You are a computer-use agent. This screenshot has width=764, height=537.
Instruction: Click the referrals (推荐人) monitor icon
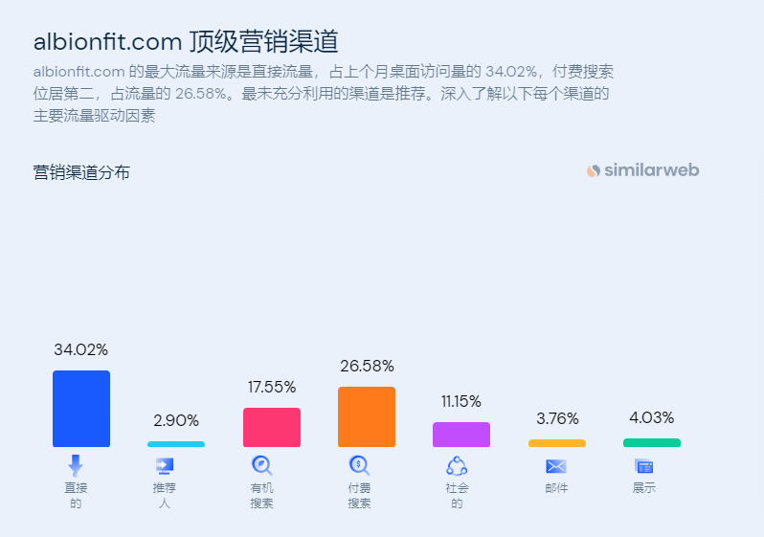(x=165, y=466)
